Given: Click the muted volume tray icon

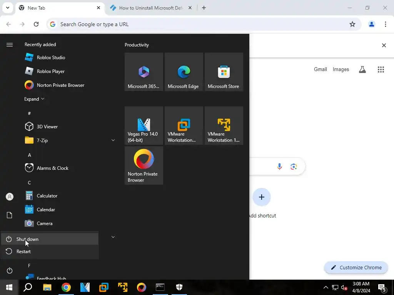Looking at the screenshot, I should click(x=344, y=287).
